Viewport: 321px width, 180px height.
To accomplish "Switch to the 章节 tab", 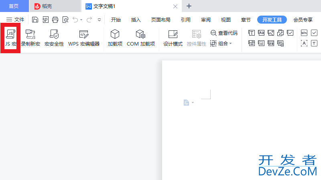I will click(246, 20).
